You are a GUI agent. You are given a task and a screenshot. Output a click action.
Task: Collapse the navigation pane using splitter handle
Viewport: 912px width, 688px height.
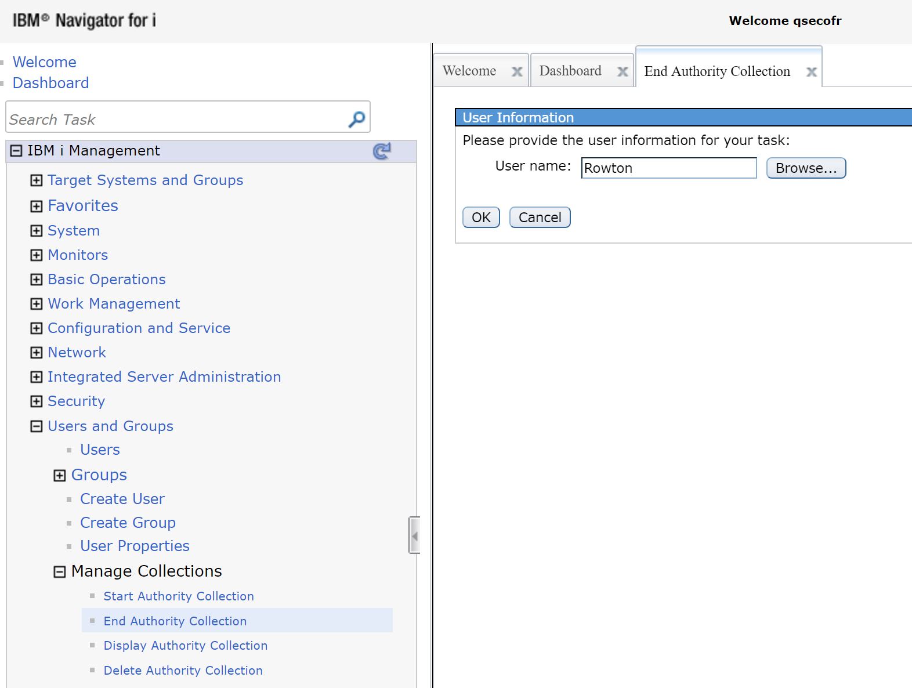[x=414, y=535]
